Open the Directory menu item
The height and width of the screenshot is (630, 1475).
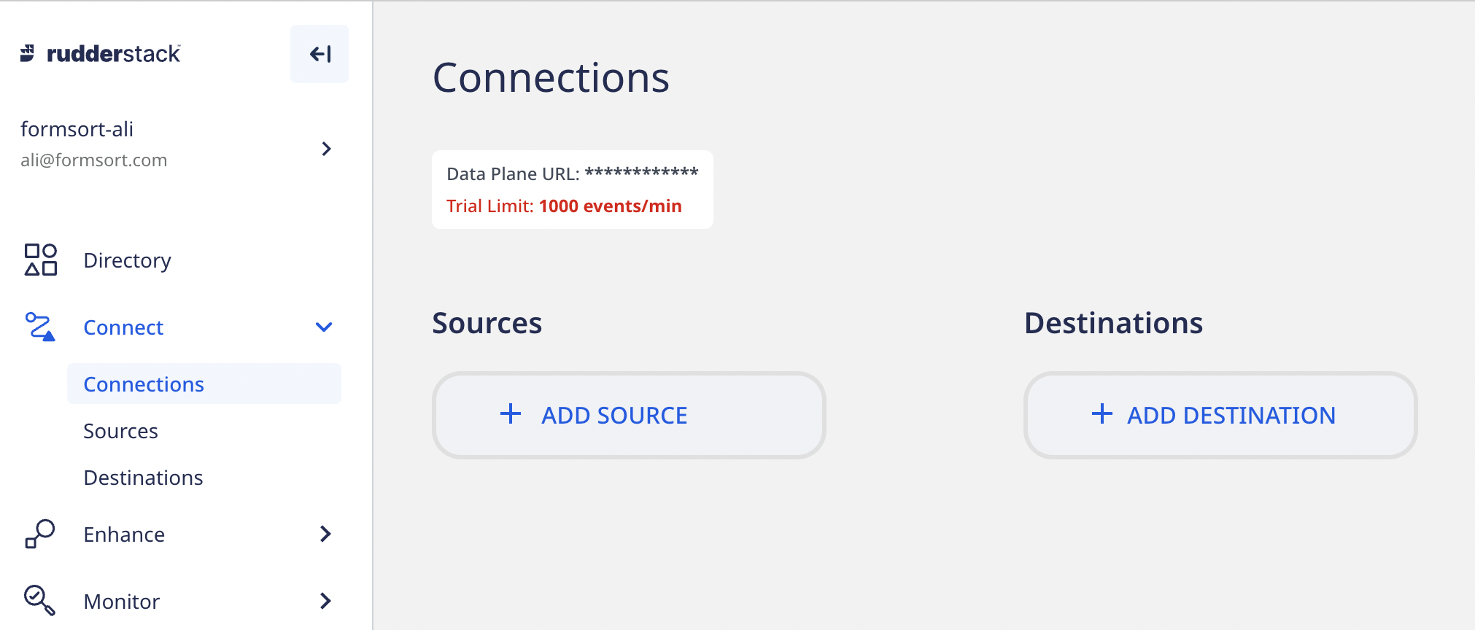point(127,260)
